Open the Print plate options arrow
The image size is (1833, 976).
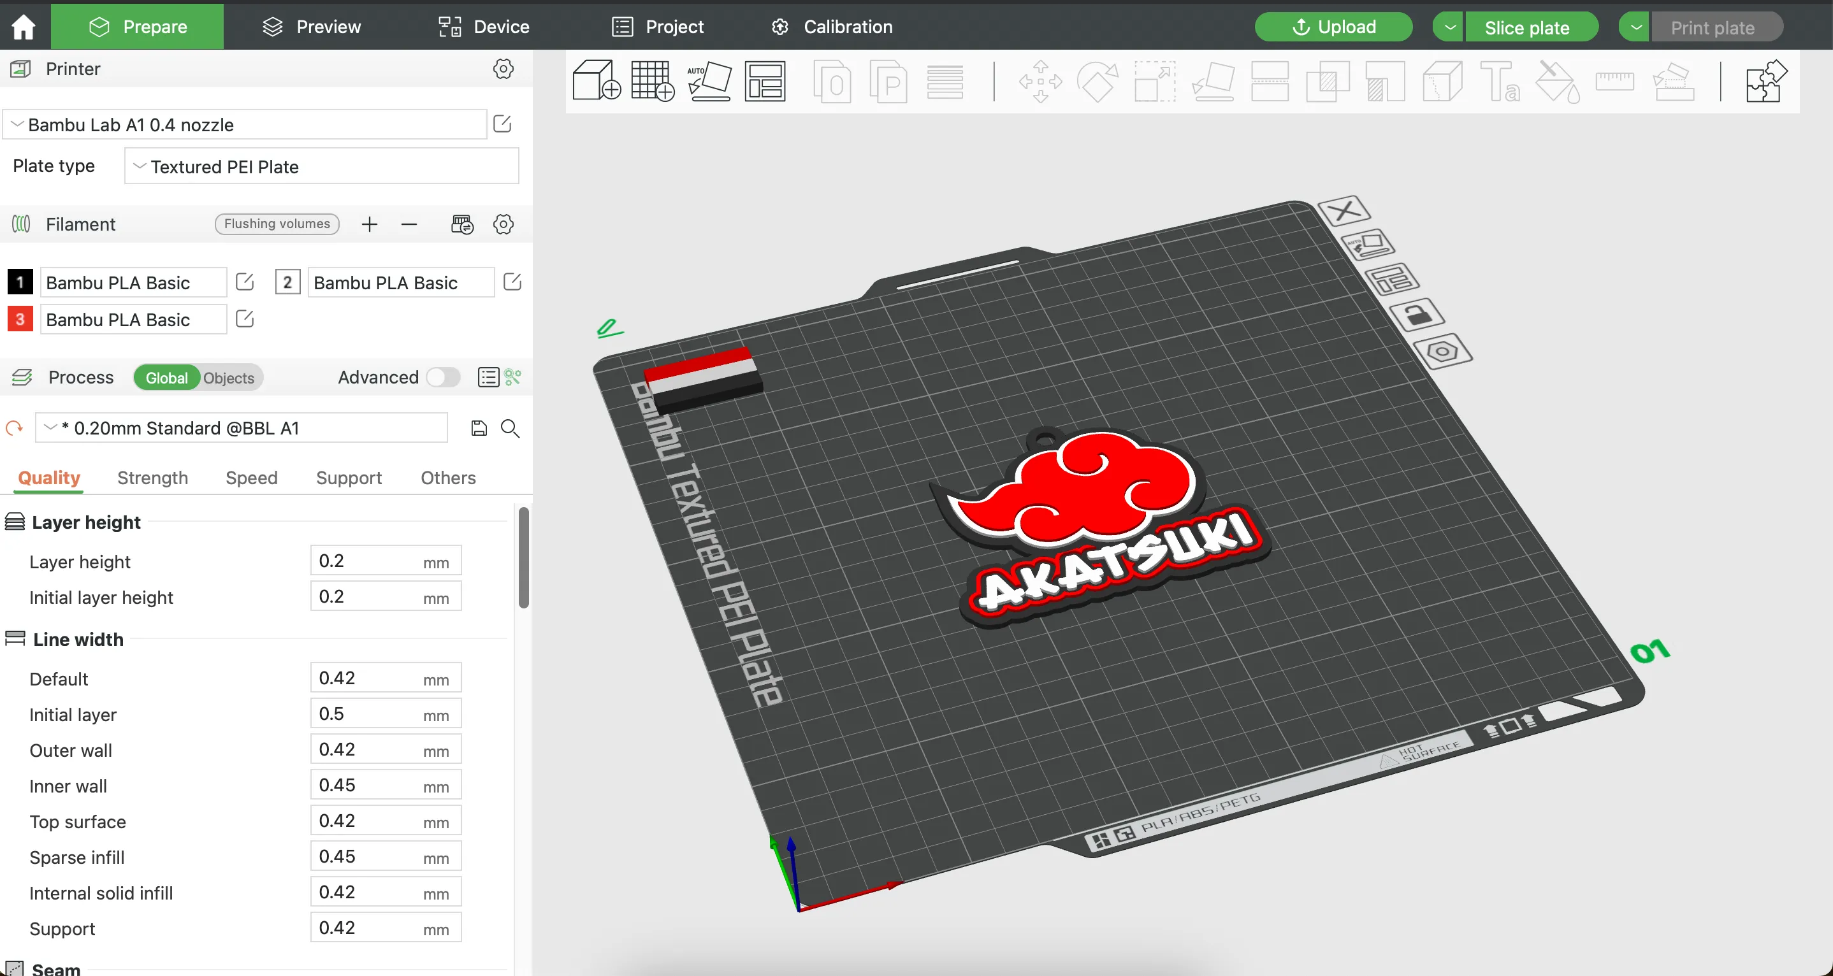click(1635, 27)
